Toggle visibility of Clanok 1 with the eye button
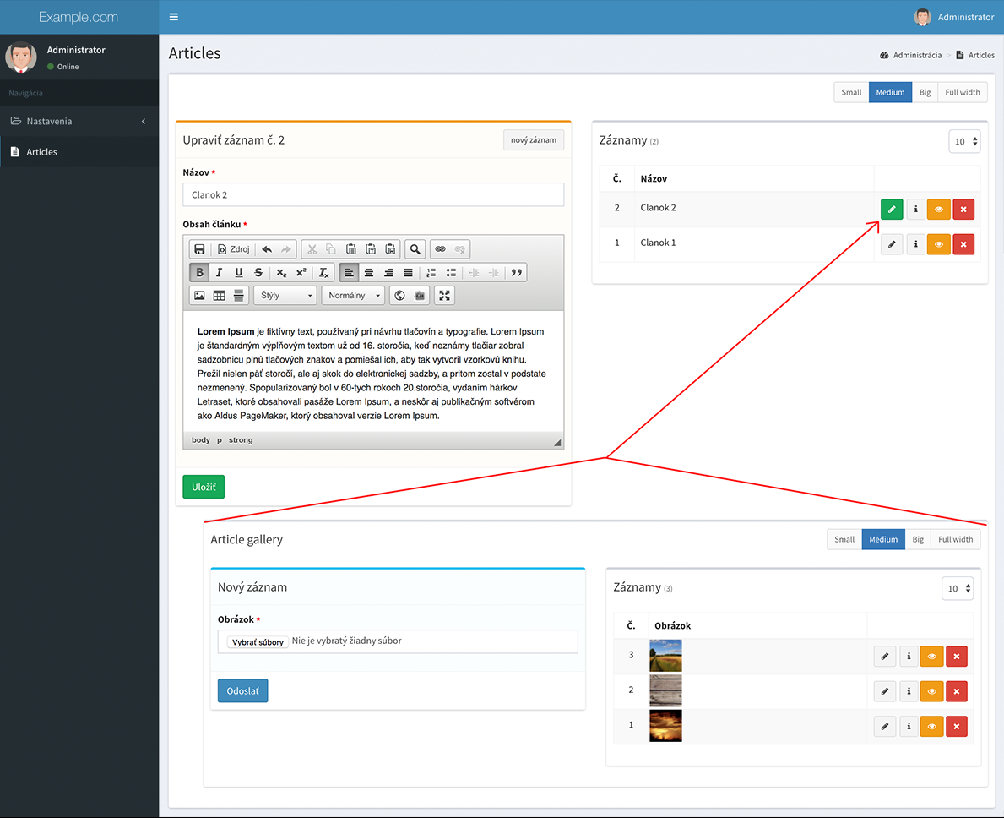 click(939, 244)
